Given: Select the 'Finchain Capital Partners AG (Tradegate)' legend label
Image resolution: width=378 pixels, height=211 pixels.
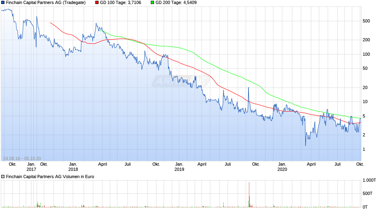Looking at the screenshot, I should coord(45,3).
